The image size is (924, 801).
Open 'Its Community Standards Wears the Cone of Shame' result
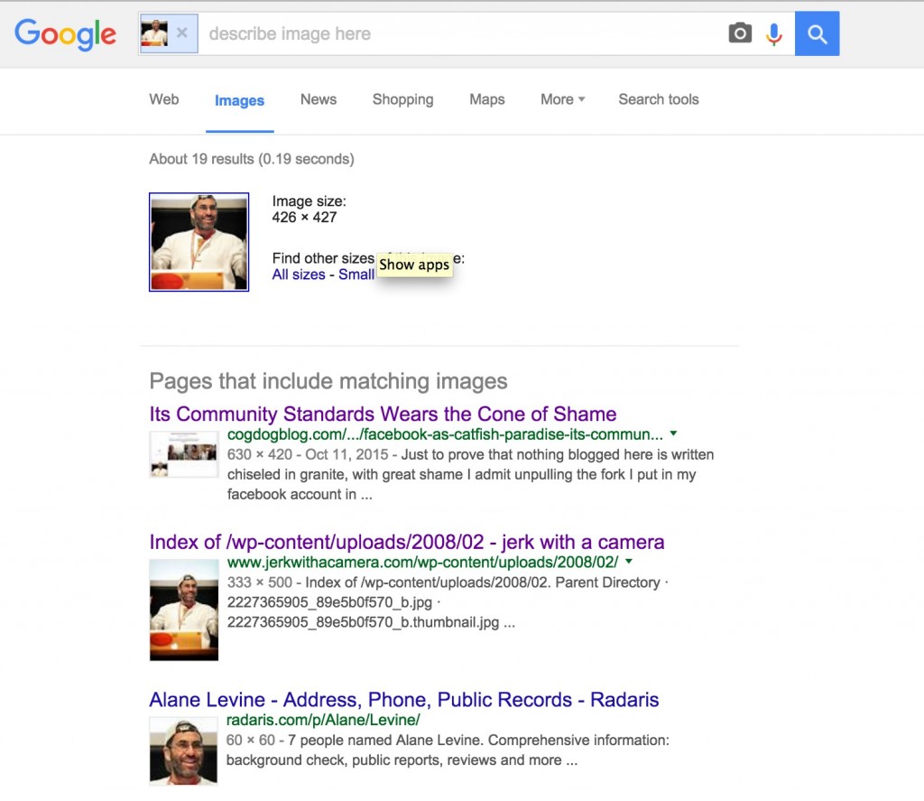point(383,414)
